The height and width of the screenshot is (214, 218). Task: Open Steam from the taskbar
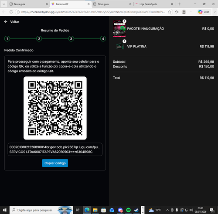coord(136,210)
